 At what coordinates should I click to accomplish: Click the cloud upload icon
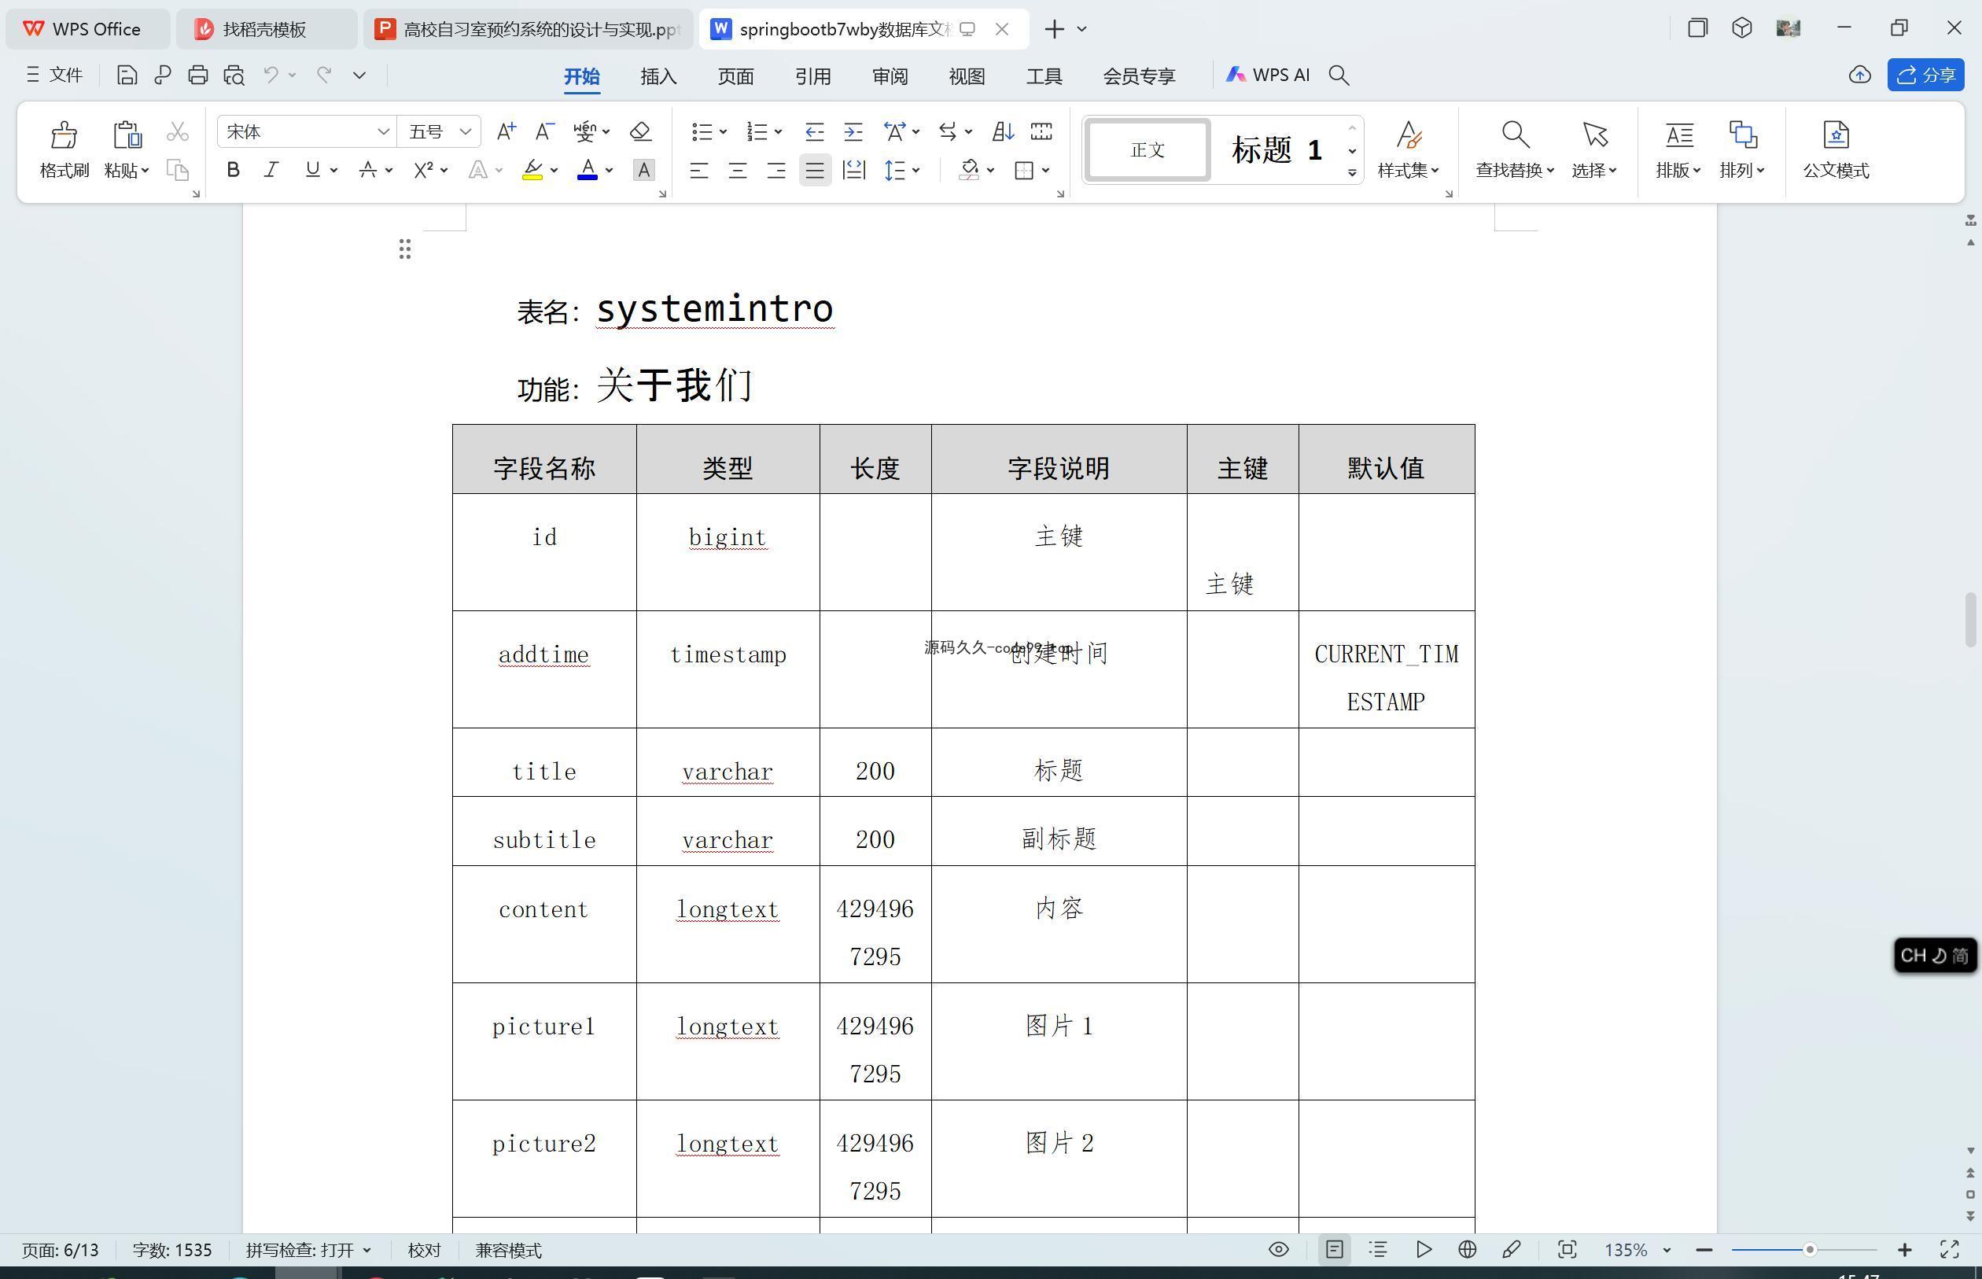pos(1860,75)
